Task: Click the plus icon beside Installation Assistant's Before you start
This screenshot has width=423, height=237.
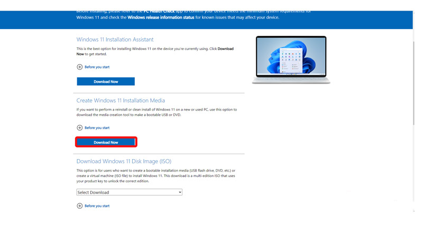Action: 80,67
